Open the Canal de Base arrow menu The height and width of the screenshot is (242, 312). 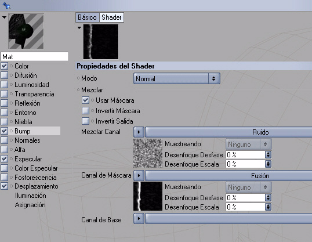pyautogui.click(x=139, y=219)
